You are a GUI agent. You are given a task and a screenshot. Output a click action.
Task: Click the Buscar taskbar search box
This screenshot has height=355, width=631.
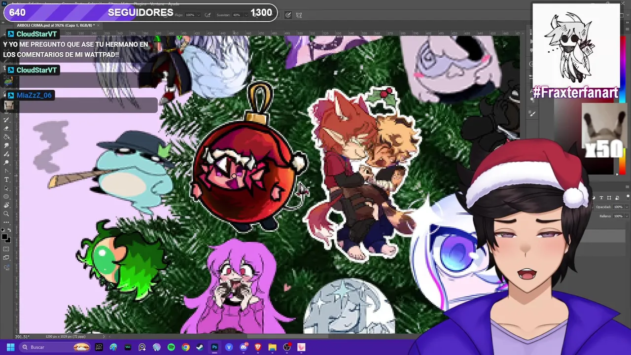[55, 347]
